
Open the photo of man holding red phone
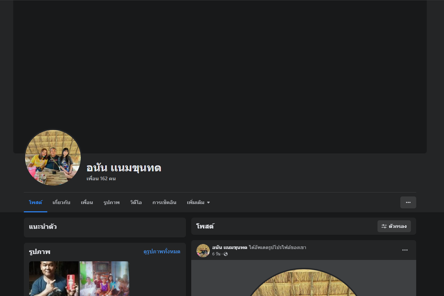pyautogui.click(x=54, y=278)
